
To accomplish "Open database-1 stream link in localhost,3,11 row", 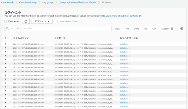I will coord(125,87).
